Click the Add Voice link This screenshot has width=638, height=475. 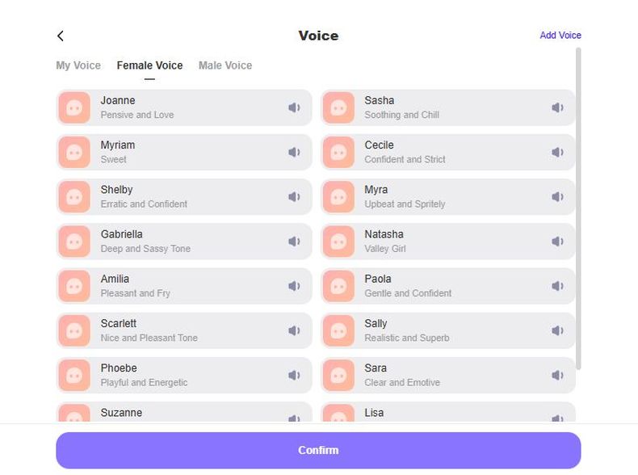tap(560, 36)
